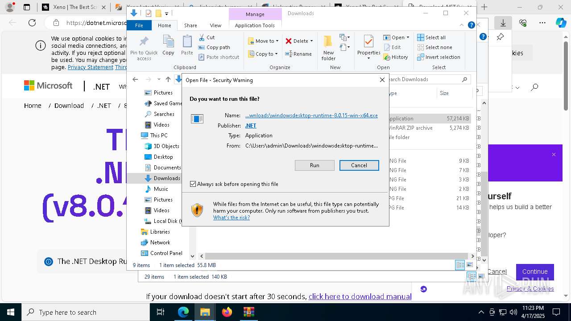571x321 pixels.
Task: Click the Explorer Back arrow
Action: click(135, 79)
